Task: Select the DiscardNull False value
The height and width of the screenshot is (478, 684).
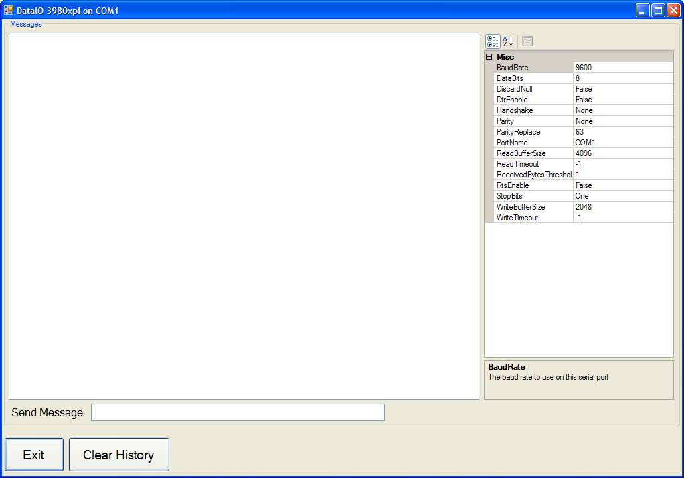Action: click(x=623, y=88)
